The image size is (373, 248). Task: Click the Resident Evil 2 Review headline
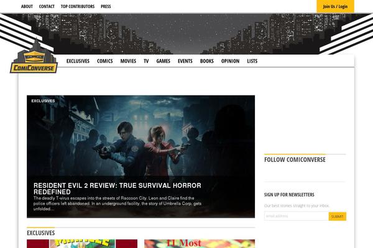pyautogui.click(x=117, y=188)
